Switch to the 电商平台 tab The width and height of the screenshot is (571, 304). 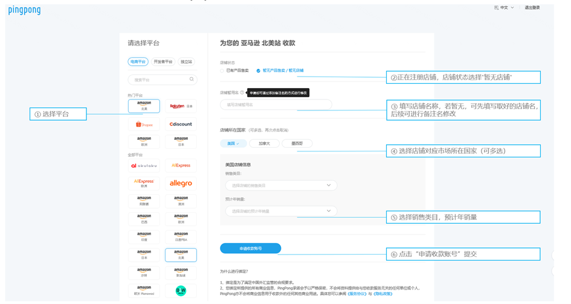pyautogui.click(x=138, y=62)
